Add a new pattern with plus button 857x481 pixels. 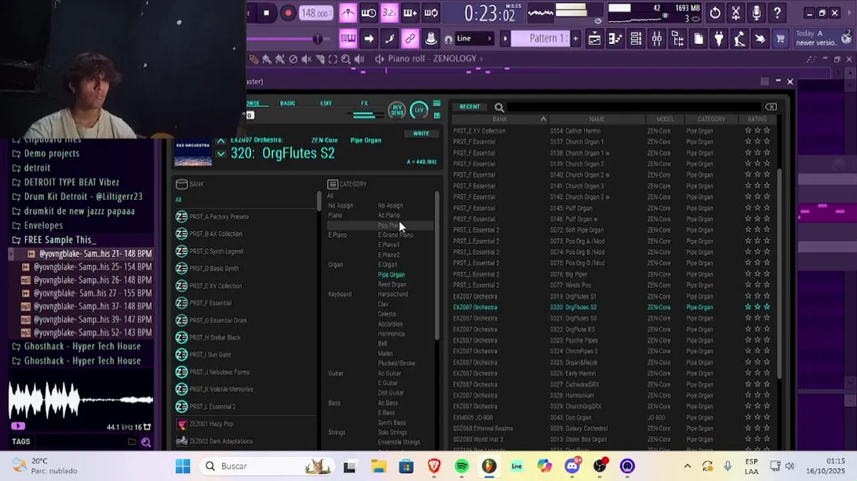[x=575, y=39]
